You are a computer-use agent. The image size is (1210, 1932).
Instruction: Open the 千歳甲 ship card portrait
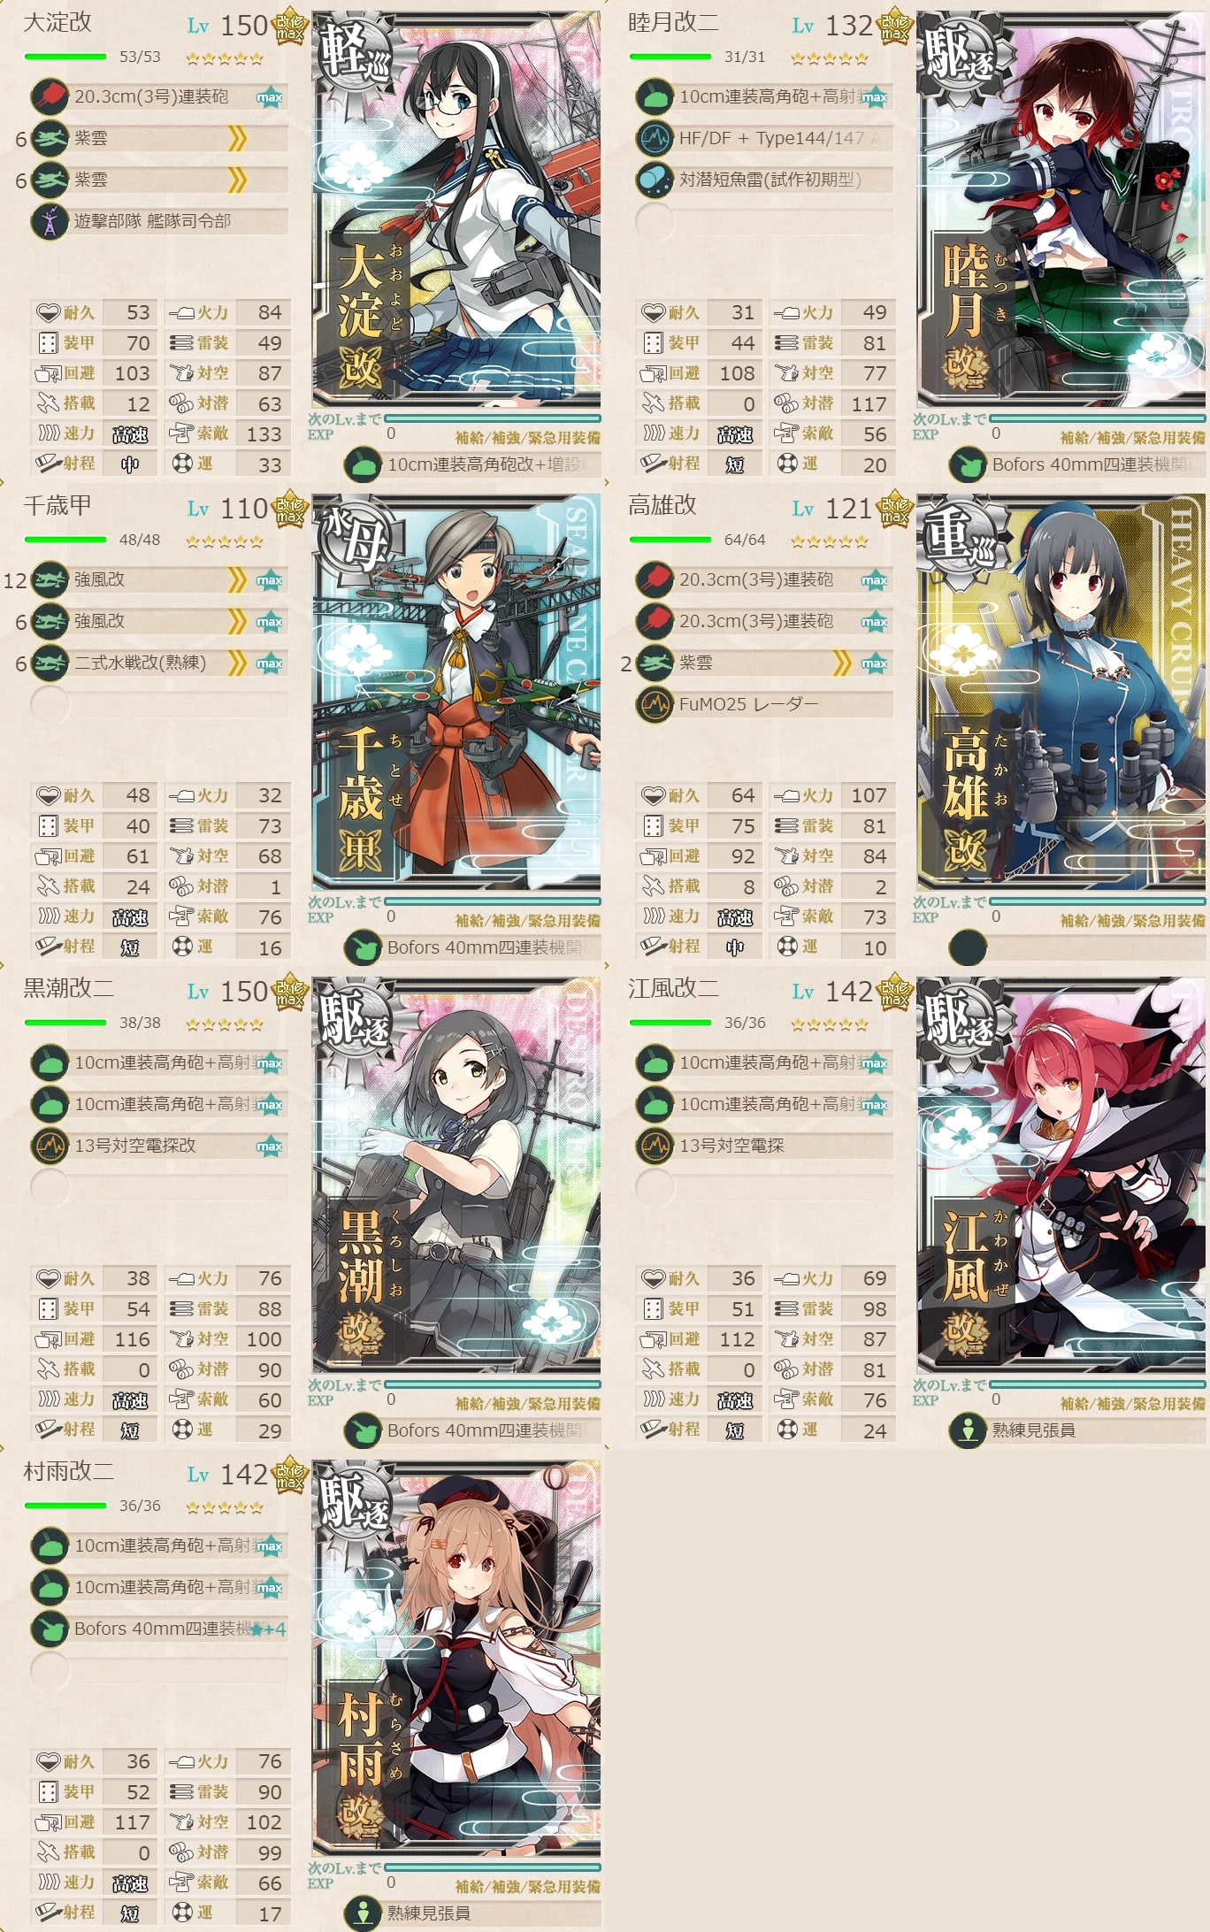[456, 692]
